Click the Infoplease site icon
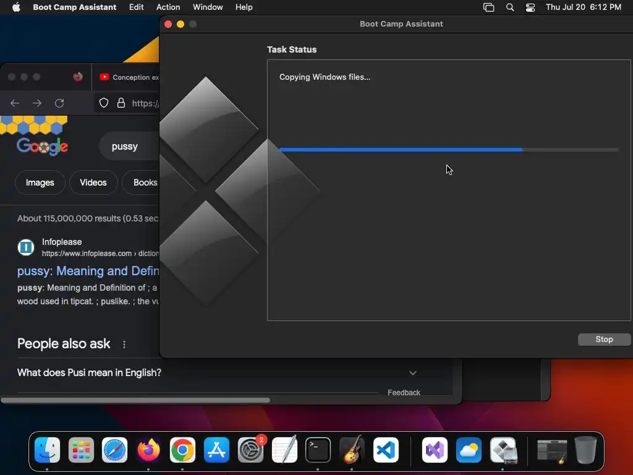The image size is (633, 475). coord(26,247)
